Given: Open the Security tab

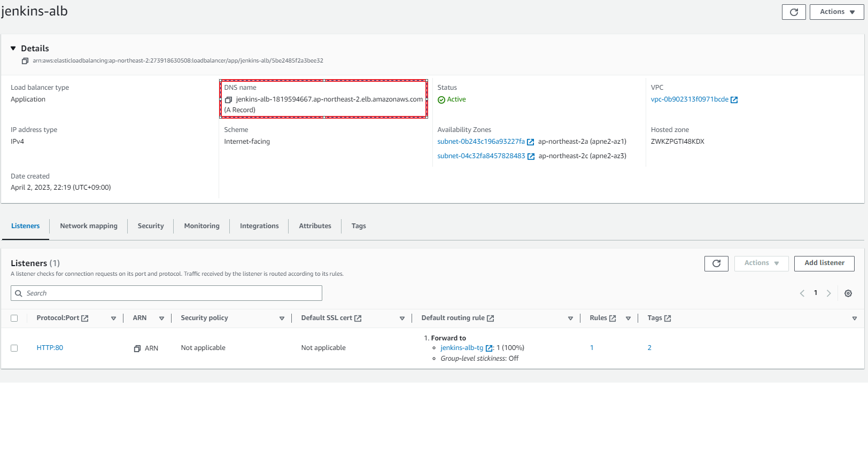Looking at the screenshot, I should pos(151,226).
